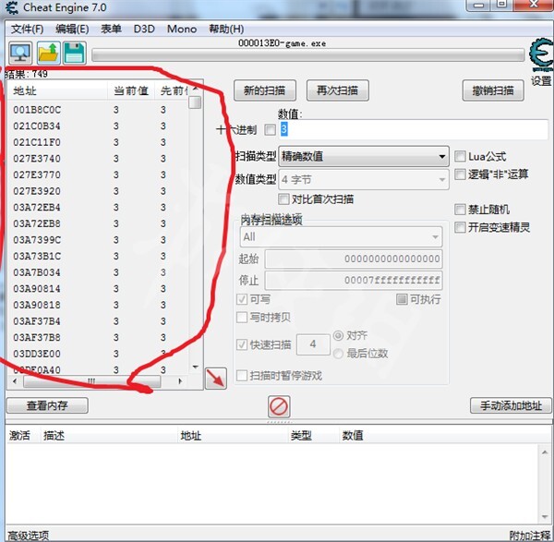Open the 扫描类型 dropdown
Viewport: 554px width, 542px height.
click(x=364, y=157)
